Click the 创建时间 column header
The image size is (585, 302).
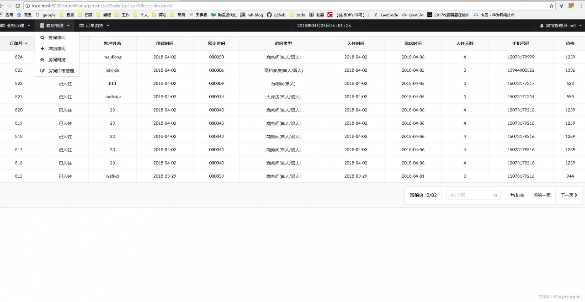[x=165, y=43]
